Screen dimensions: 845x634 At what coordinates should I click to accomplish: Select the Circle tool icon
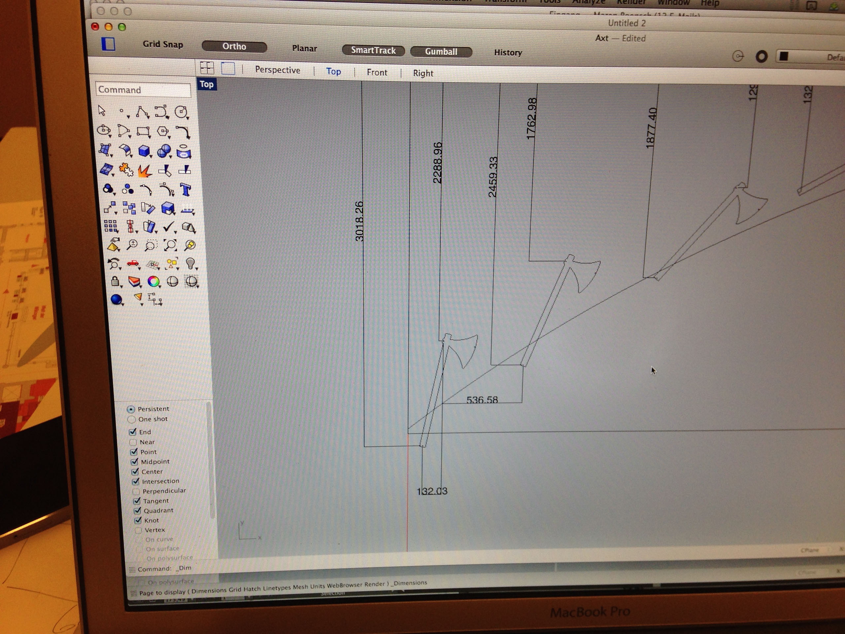(x=181, y=112)
